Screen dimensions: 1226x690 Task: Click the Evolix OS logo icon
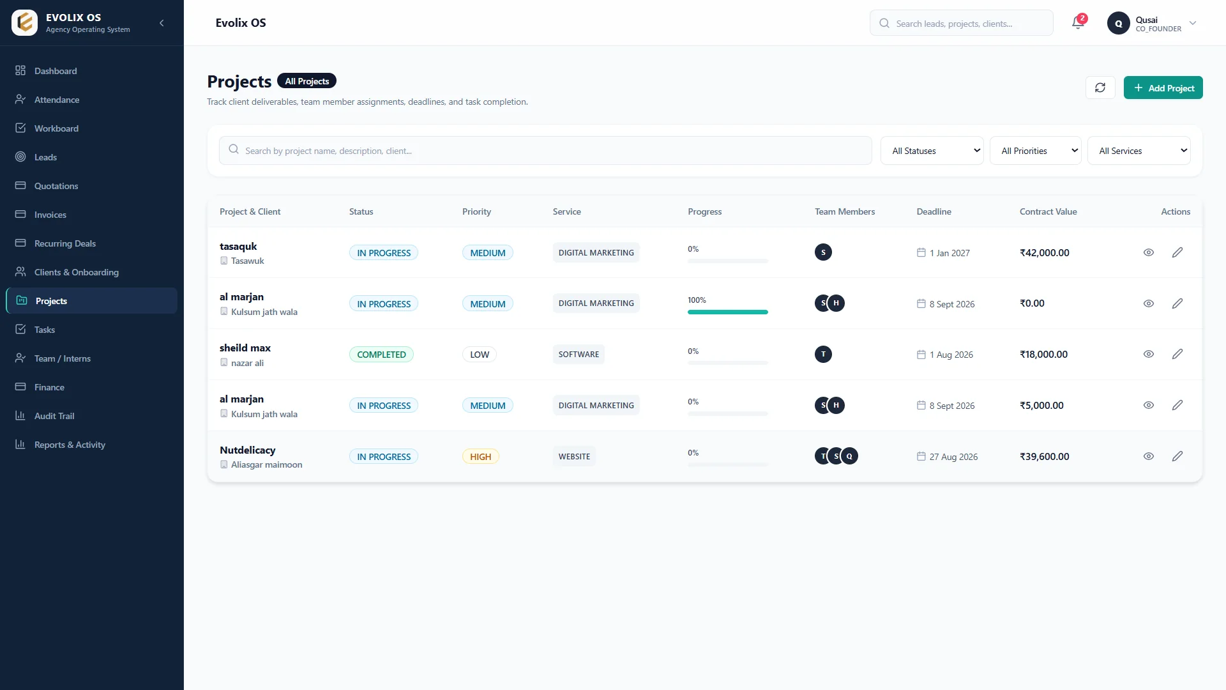(x=25, y=22)
